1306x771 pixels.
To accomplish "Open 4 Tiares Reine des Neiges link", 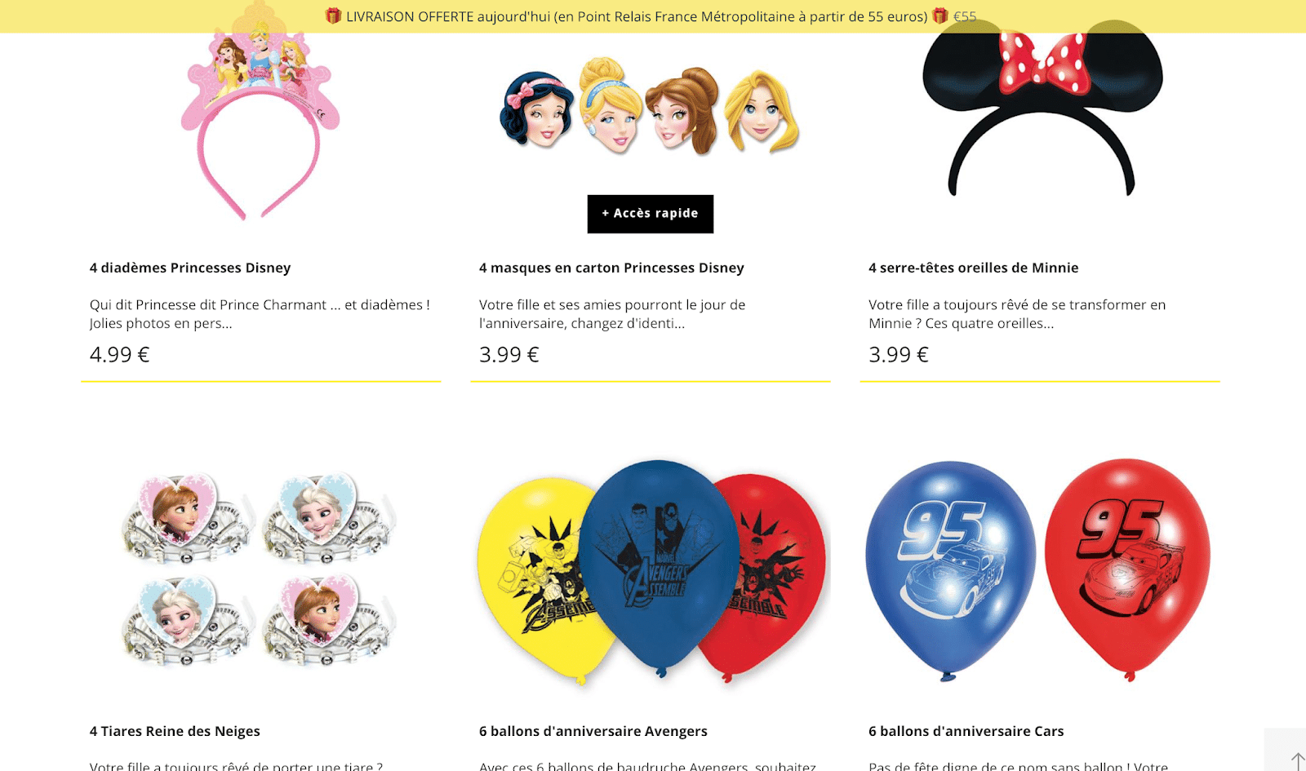I will click(x=175, y=731).
